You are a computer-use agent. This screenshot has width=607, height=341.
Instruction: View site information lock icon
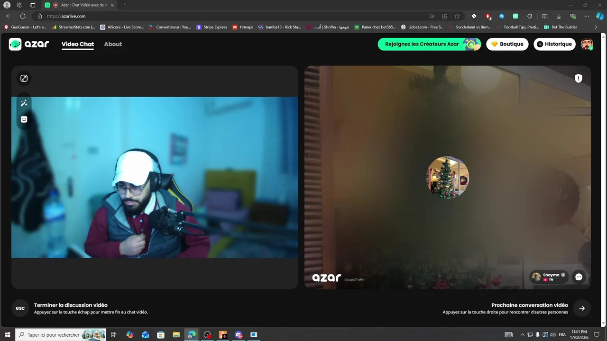click(x=40, y=16)
